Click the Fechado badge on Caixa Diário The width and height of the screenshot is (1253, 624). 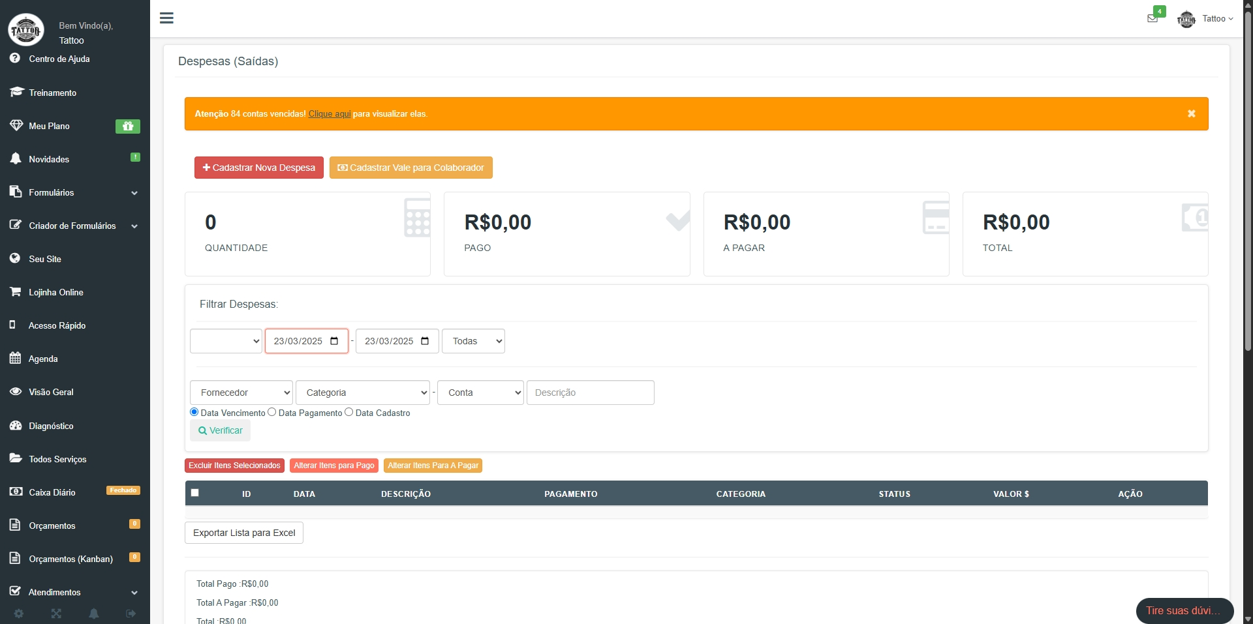click(123, 490)
